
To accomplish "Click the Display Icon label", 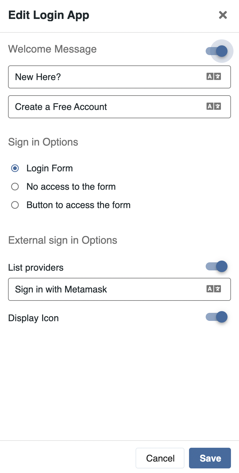I will click(33, 318).
